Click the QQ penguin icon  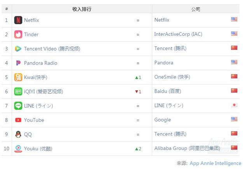click(x=18, y=134)
